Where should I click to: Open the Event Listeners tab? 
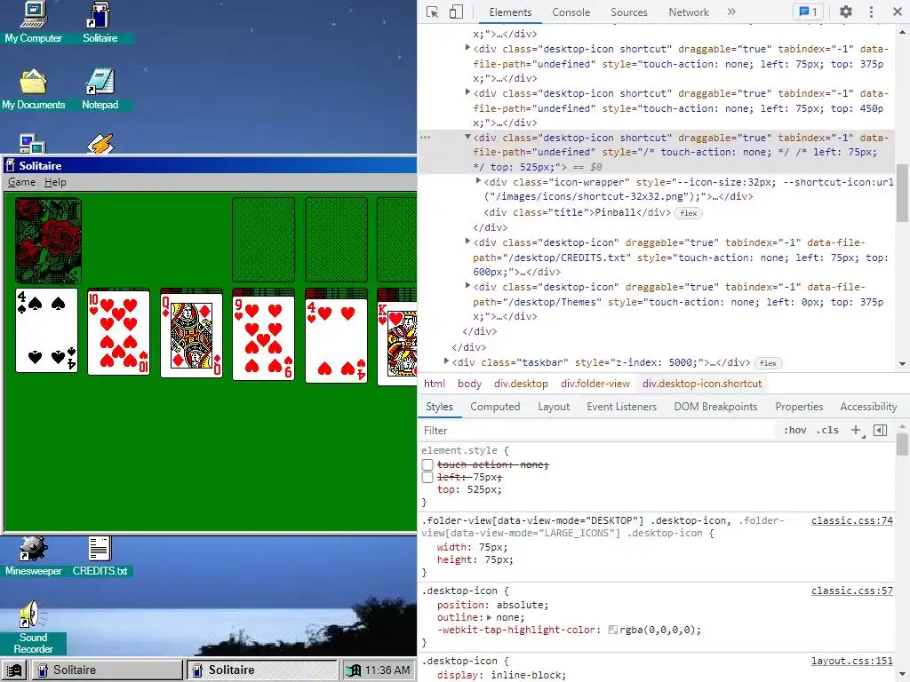pos(621,407)
